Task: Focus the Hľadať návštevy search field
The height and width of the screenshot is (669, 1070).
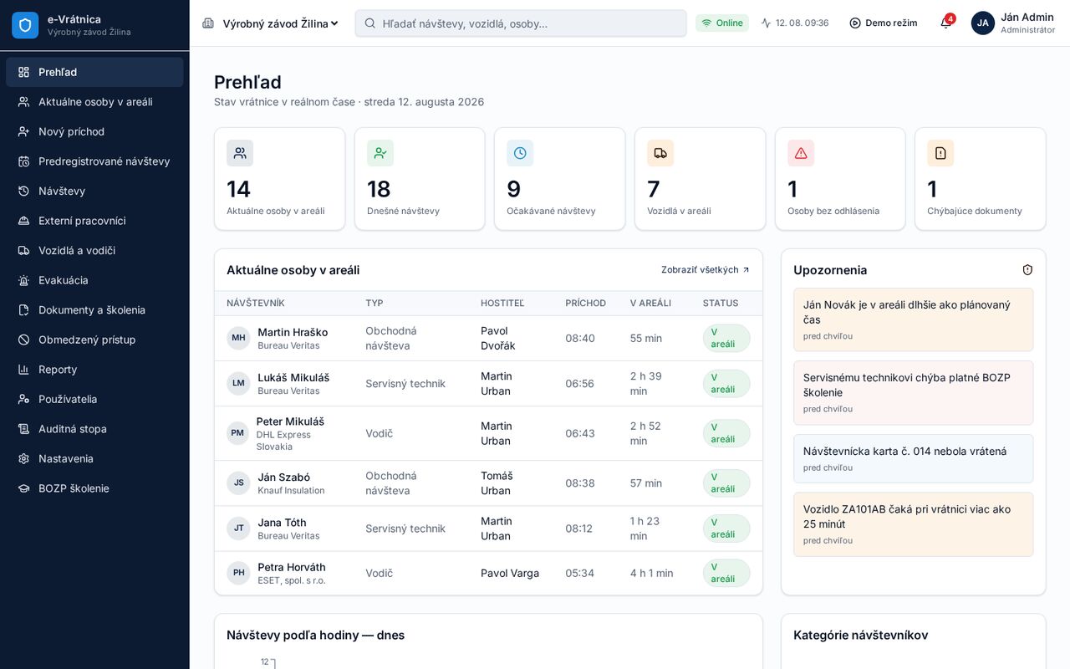Action: pyautogui.click(x=521, y=23)
